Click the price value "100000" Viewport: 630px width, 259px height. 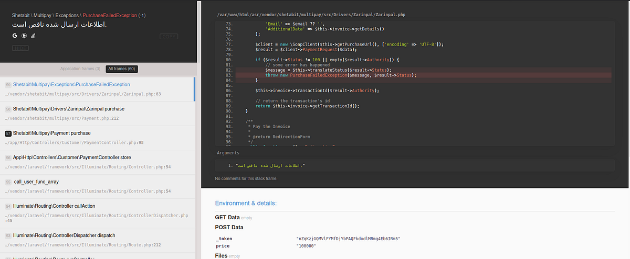tap(306, 246)
